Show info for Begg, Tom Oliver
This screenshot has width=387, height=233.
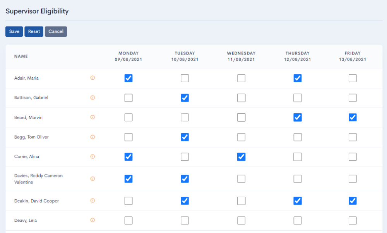point(92,137)
